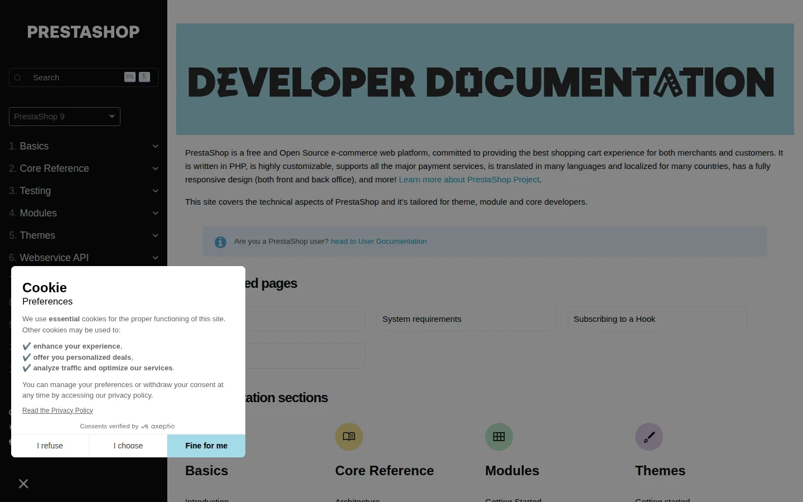803x502 pixels.
Task: Open '6. Webservice API' in the sidebar menu
Action: (49, 258)
